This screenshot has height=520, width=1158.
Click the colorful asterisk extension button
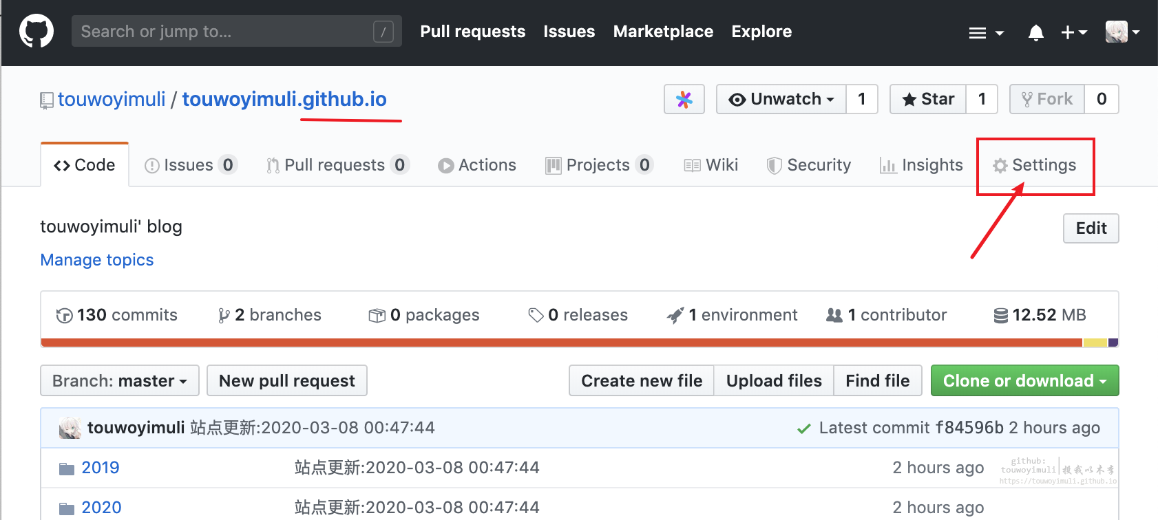click(x=684, y=99)
